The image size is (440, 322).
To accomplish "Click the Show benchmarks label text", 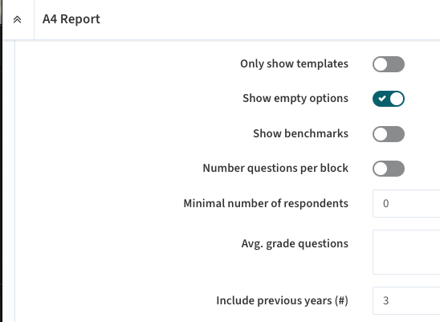I will click(300, 133).
